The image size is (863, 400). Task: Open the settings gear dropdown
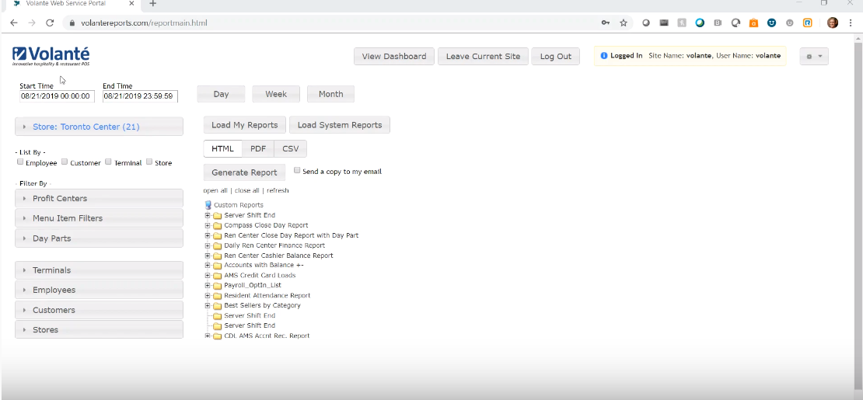pos(813,57)
